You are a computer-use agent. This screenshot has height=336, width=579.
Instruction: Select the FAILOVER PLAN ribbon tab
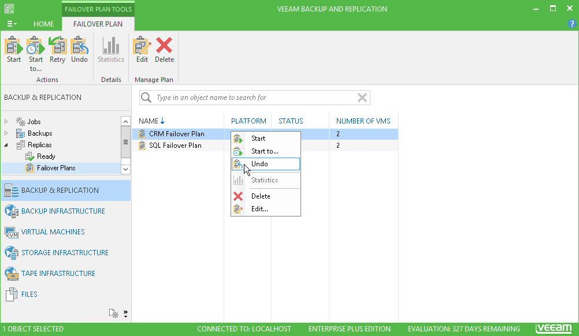pyautogui.click(x=98, y=24)
